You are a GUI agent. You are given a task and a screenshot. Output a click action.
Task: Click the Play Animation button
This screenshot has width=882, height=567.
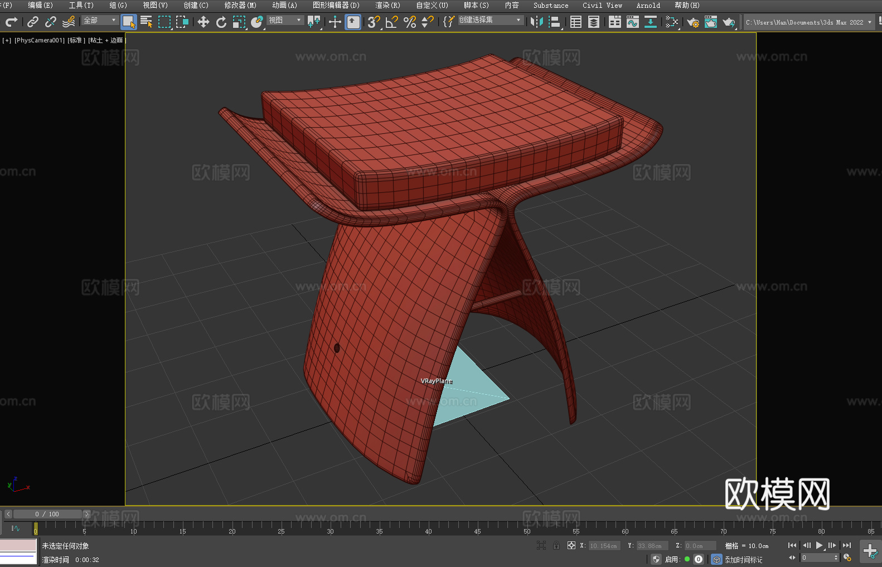[819, 545]
